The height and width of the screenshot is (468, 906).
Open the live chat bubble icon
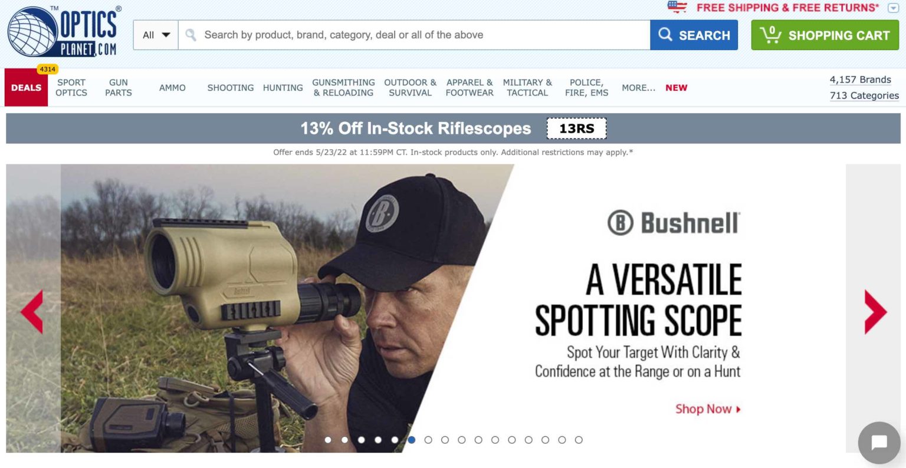tap(879, 442)
